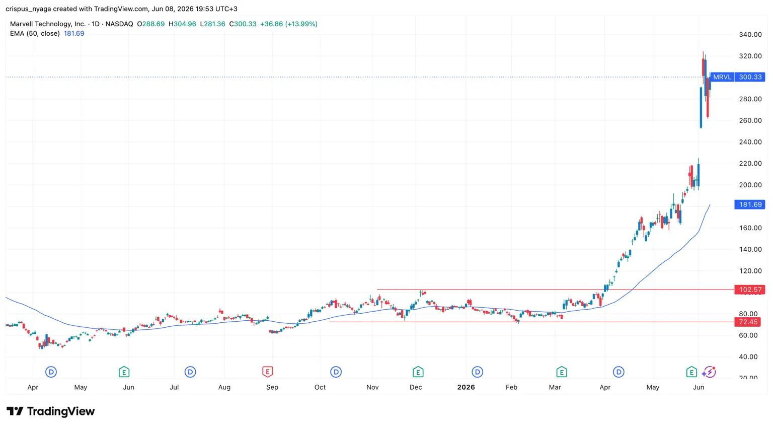Click the "Sep" time axis label
Screen dimensions: 773x428
(272, 387)
